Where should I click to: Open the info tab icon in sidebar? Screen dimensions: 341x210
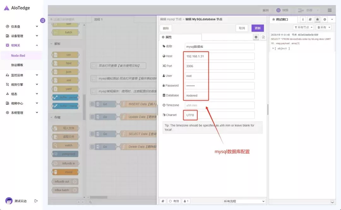pyautogui.click(x=303, y=19)
